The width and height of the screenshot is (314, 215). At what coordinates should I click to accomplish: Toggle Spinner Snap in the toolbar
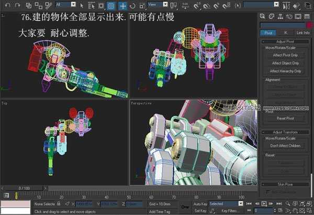click(x=226, y=6)
